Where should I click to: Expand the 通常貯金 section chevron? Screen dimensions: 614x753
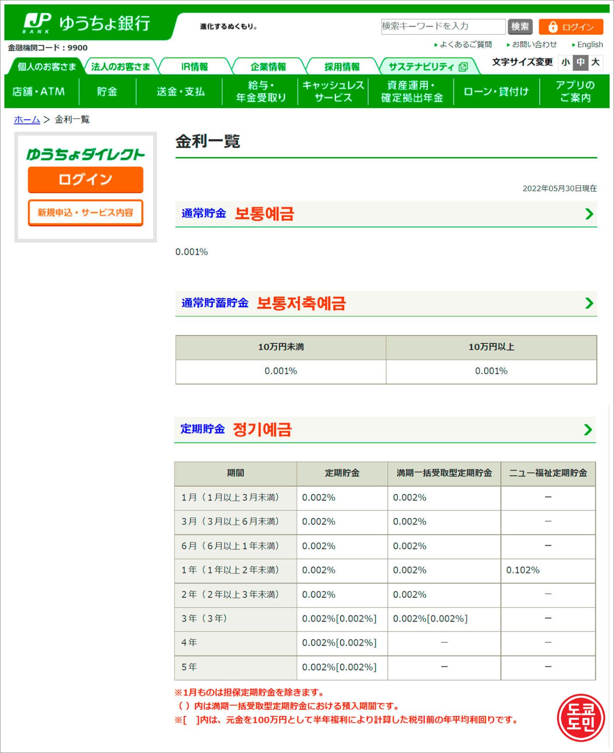pyautogui.click(x=589, y=214)
